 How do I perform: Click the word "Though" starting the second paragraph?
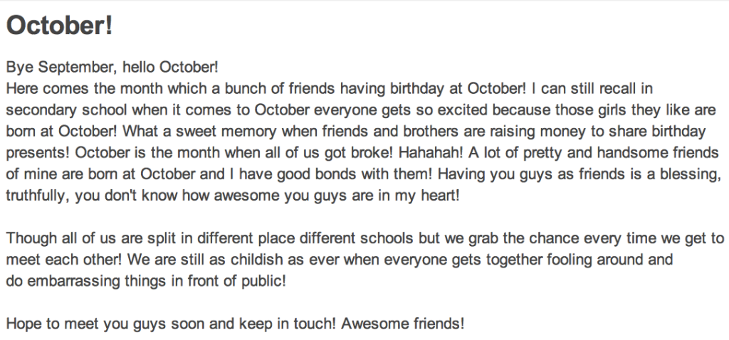coord(28,238)
